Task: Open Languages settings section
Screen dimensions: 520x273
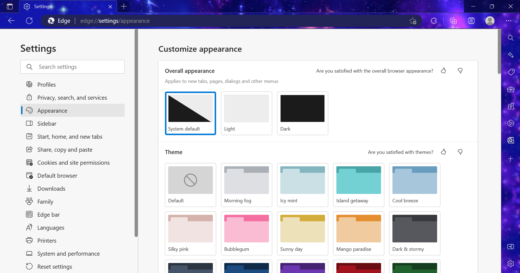Action: [72, 227]
